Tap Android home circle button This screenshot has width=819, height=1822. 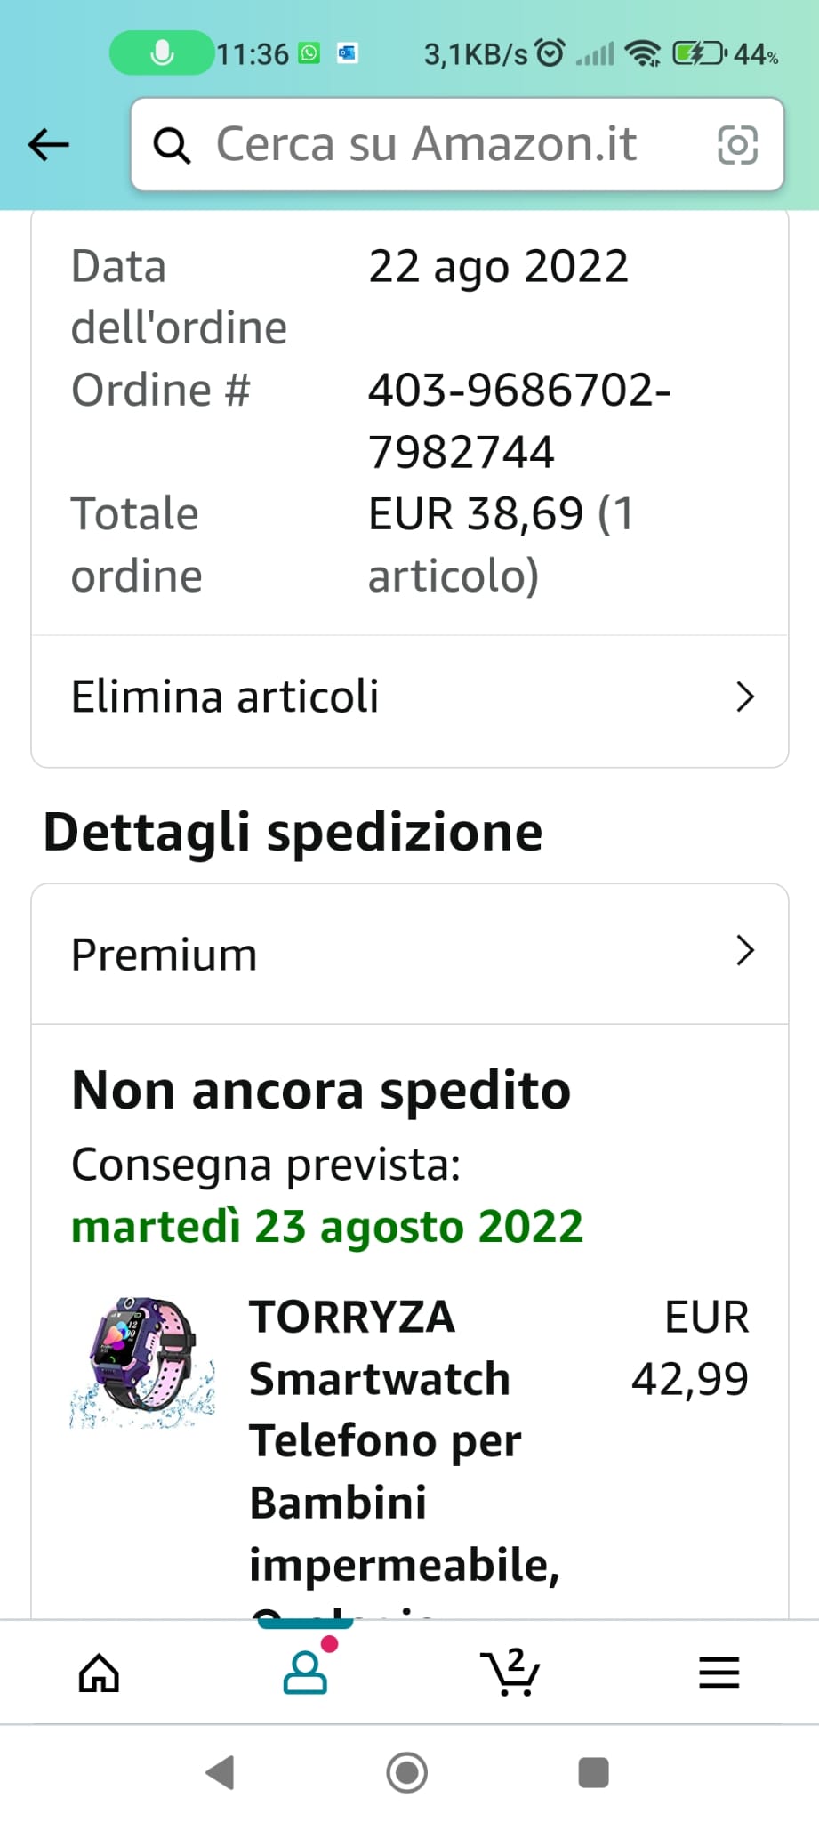(x=407, y=1772)
